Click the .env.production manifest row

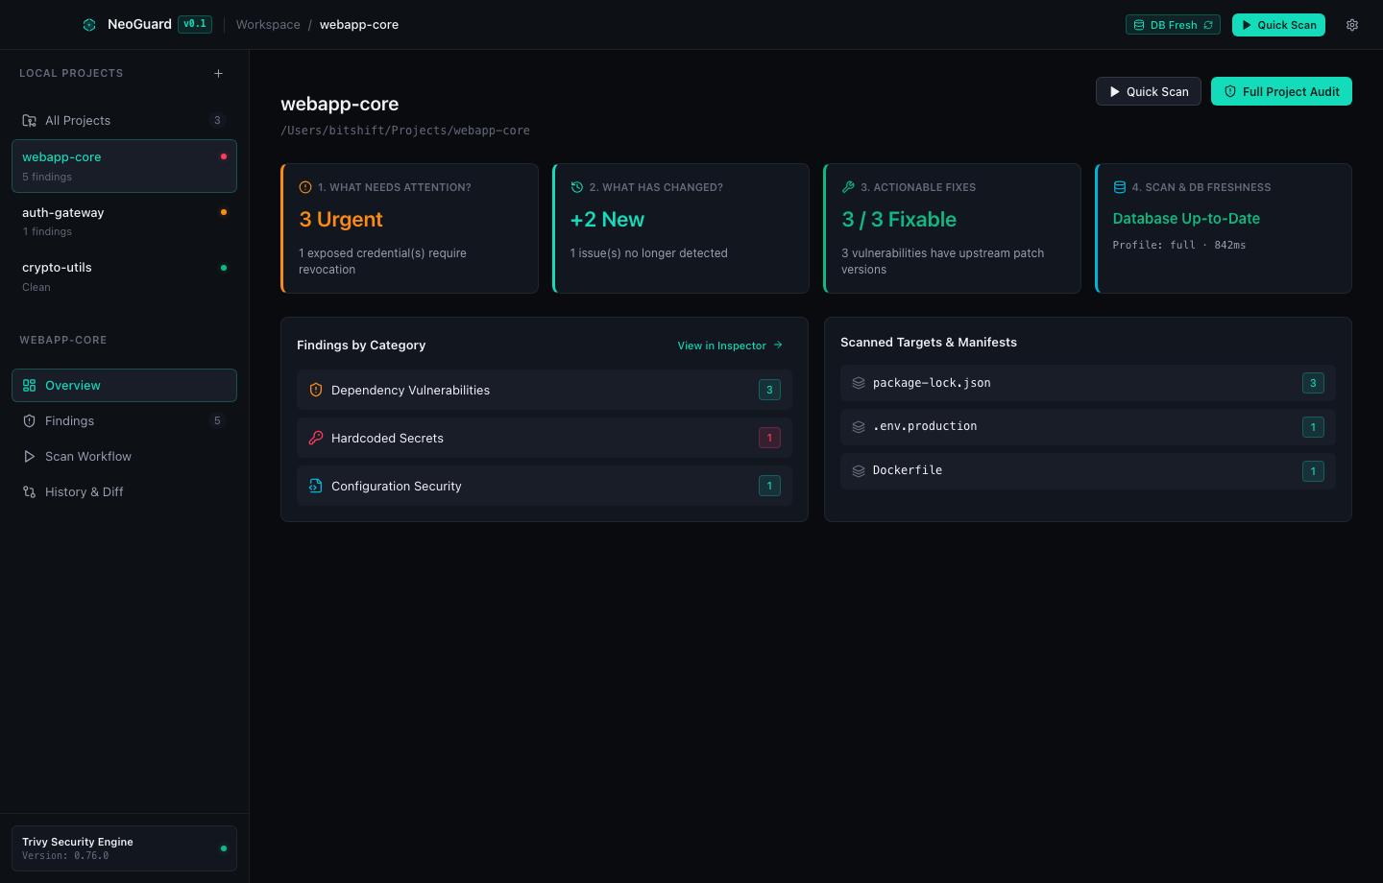click(x=1088, y=427)
